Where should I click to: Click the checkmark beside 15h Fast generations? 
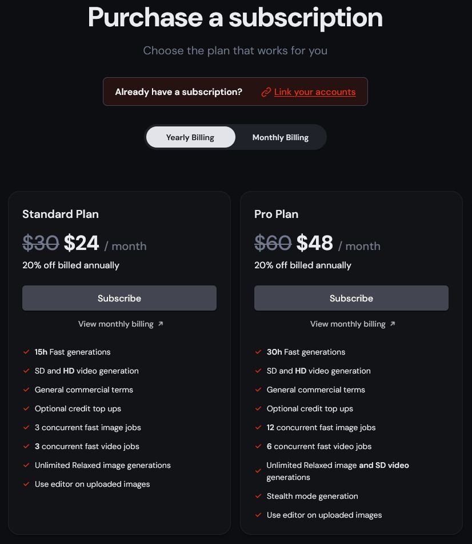(26, 352)
